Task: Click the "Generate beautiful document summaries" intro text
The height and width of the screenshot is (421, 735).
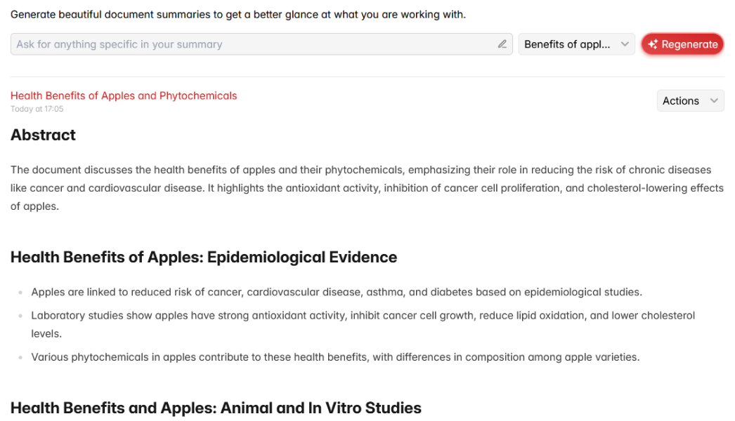Action: (x=238, y=14)
